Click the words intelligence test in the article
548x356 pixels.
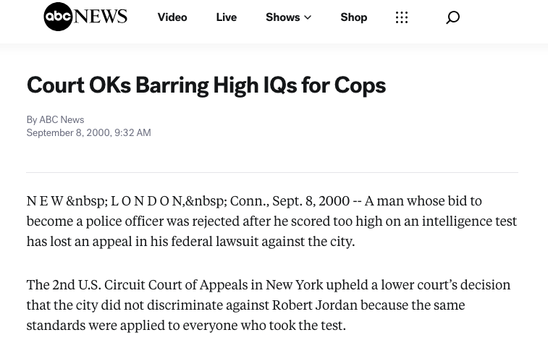click(x=469, y=221)
